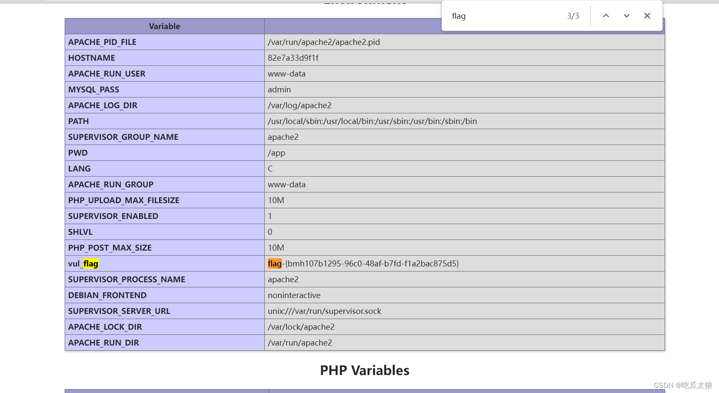Select apache2 value in SUPERVISOR_PROCESS_NAME row
719x393 pixels.
pos(283,279)
